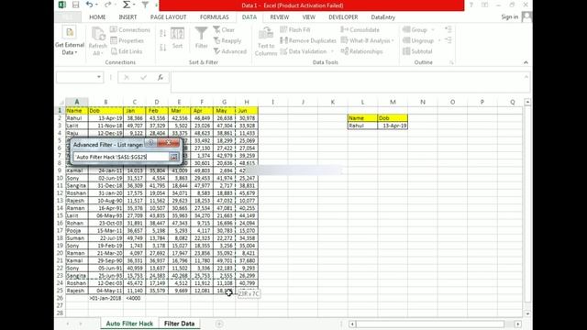Click Sign in link
The height and width of the screenshot is (330, 587).
(x=510, y=16)
